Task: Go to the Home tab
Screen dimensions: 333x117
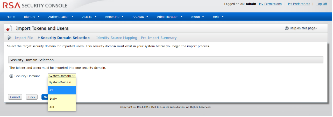Action: (11, 17)
